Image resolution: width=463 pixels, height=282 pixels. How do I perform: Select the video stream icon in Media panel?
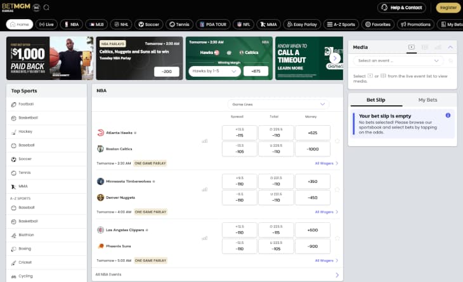412,47
